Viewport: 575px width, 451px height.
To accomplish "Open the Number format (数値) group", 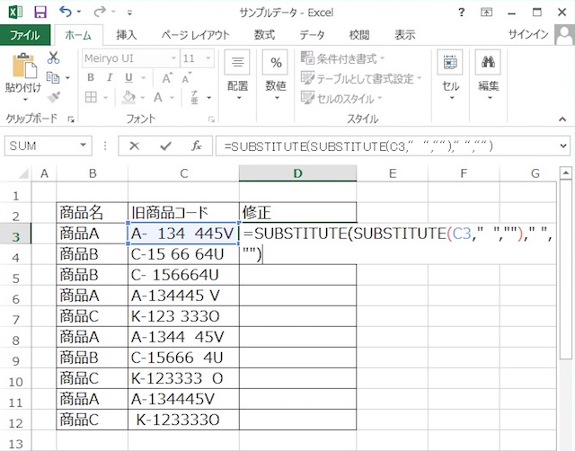I will point(277,72).
